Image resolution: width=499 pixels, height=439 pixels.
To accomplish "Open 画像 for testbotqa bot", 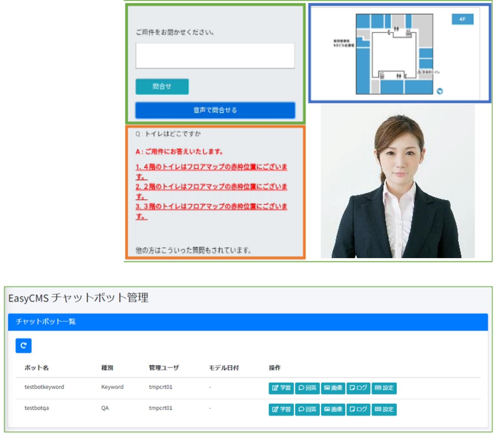I will click(x=333, y=409).
